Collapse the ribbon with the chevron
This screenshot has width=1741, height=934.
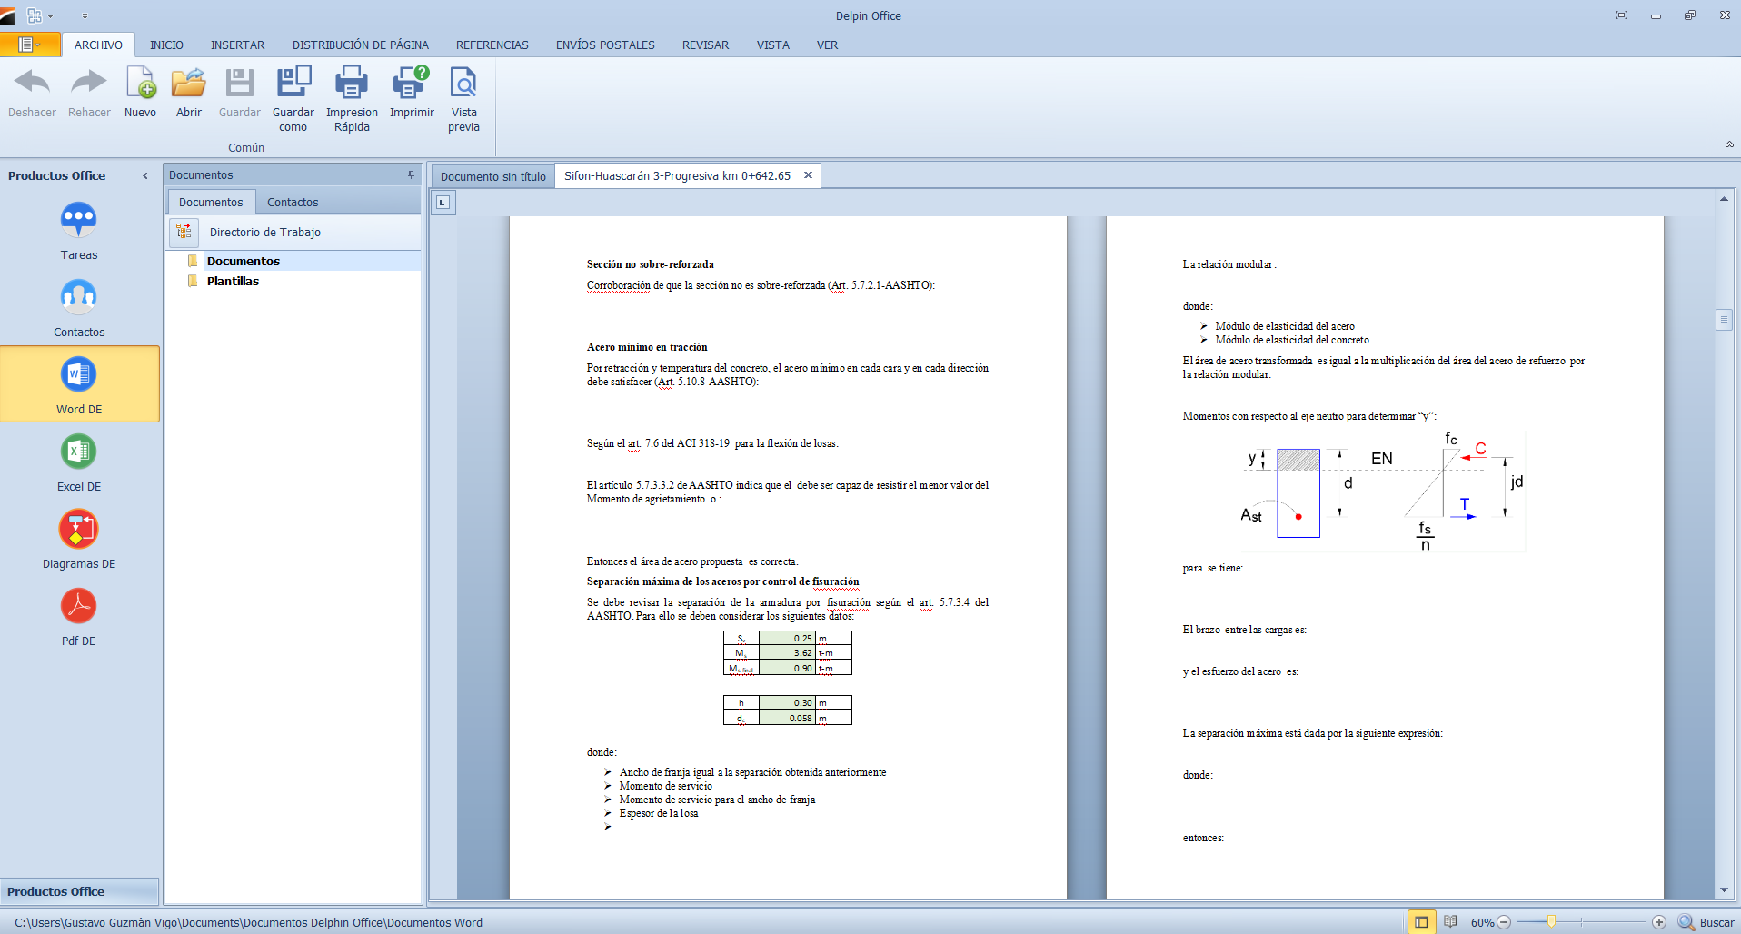1728,144
